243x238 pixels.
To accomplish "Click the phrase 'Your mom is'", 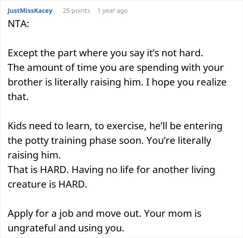I will (x=173, y=213).
